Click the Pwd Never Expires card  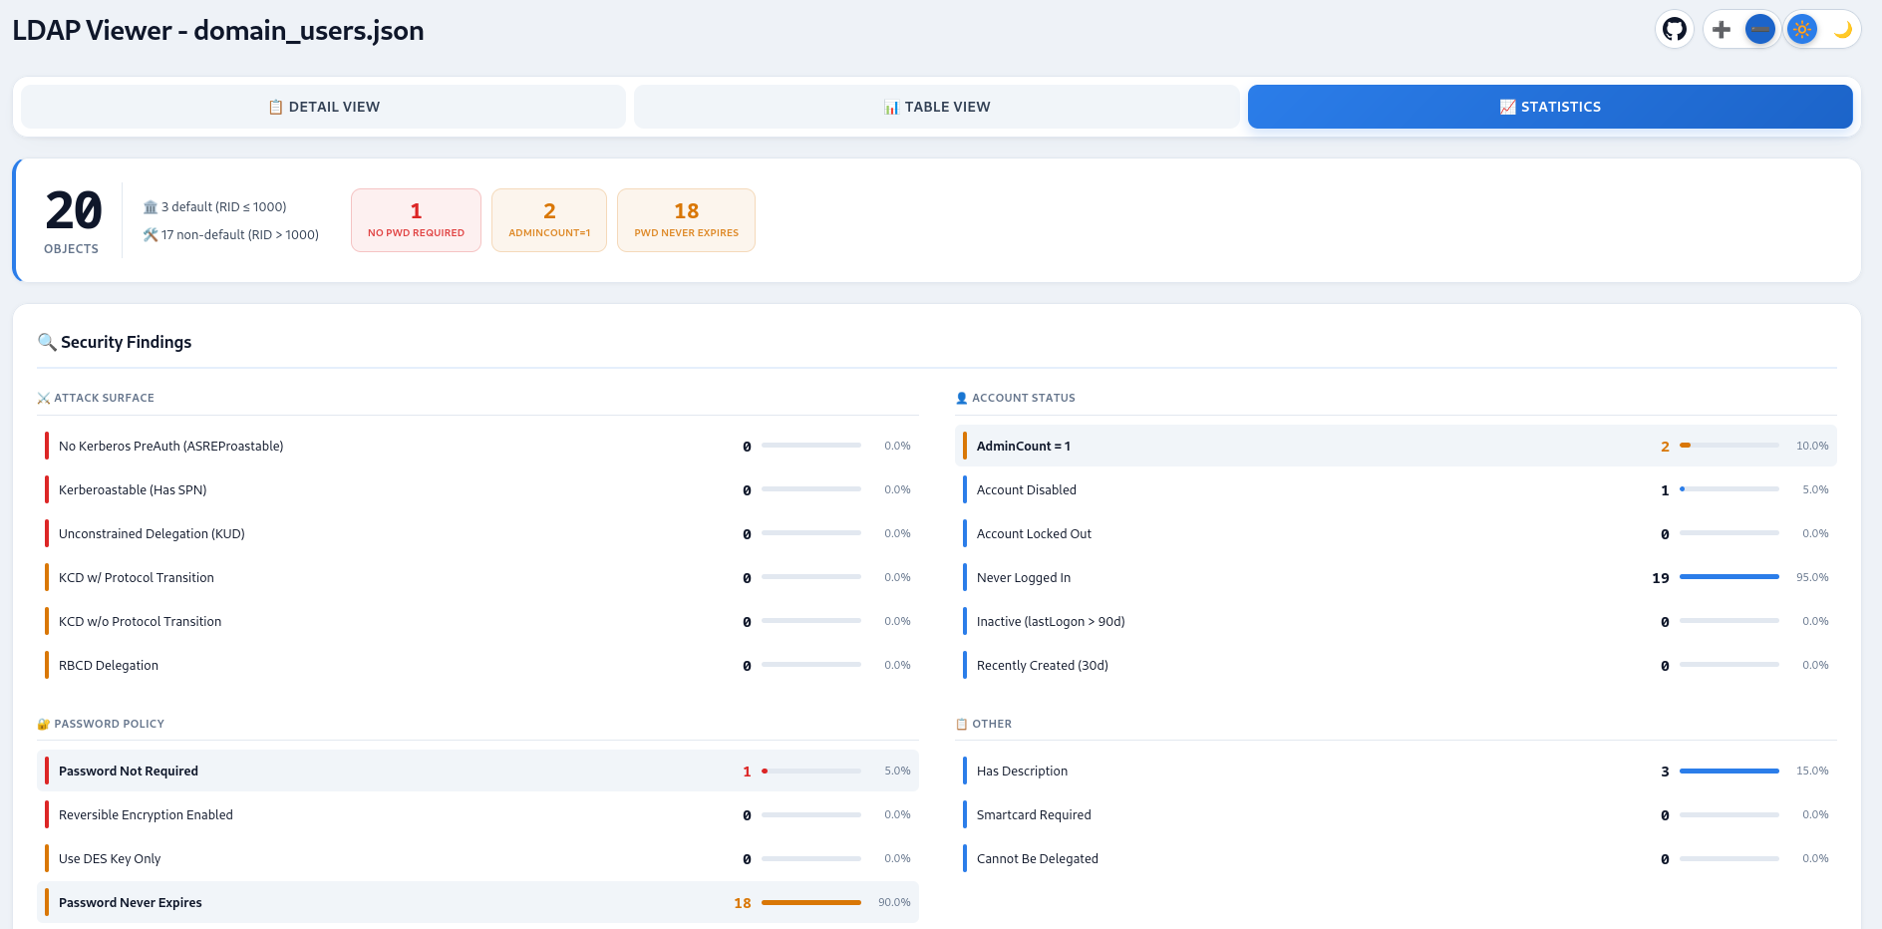click(x=686, y=220)
